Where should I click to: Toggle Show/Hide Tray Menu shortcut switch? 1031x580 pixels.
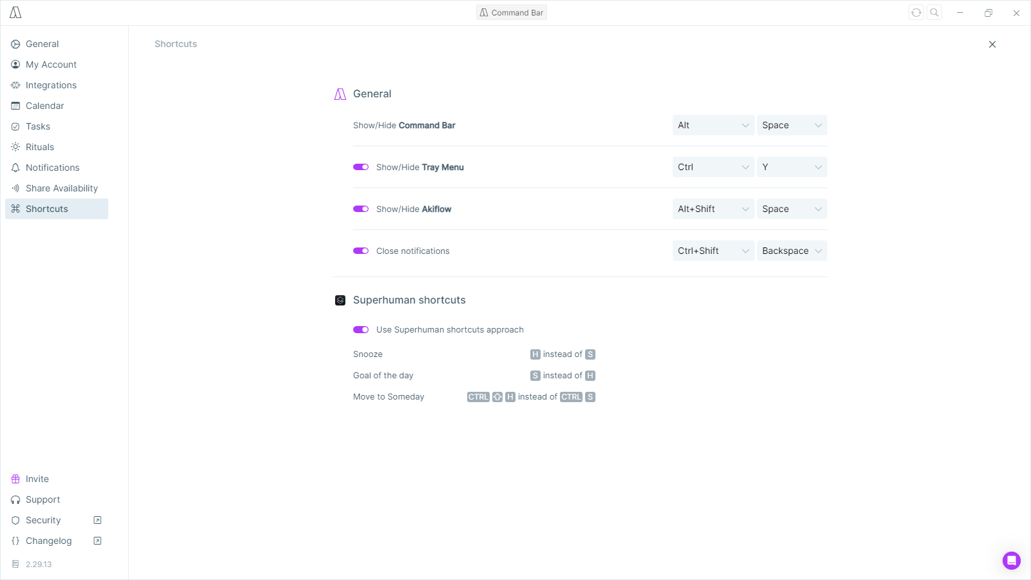(361, 167)
